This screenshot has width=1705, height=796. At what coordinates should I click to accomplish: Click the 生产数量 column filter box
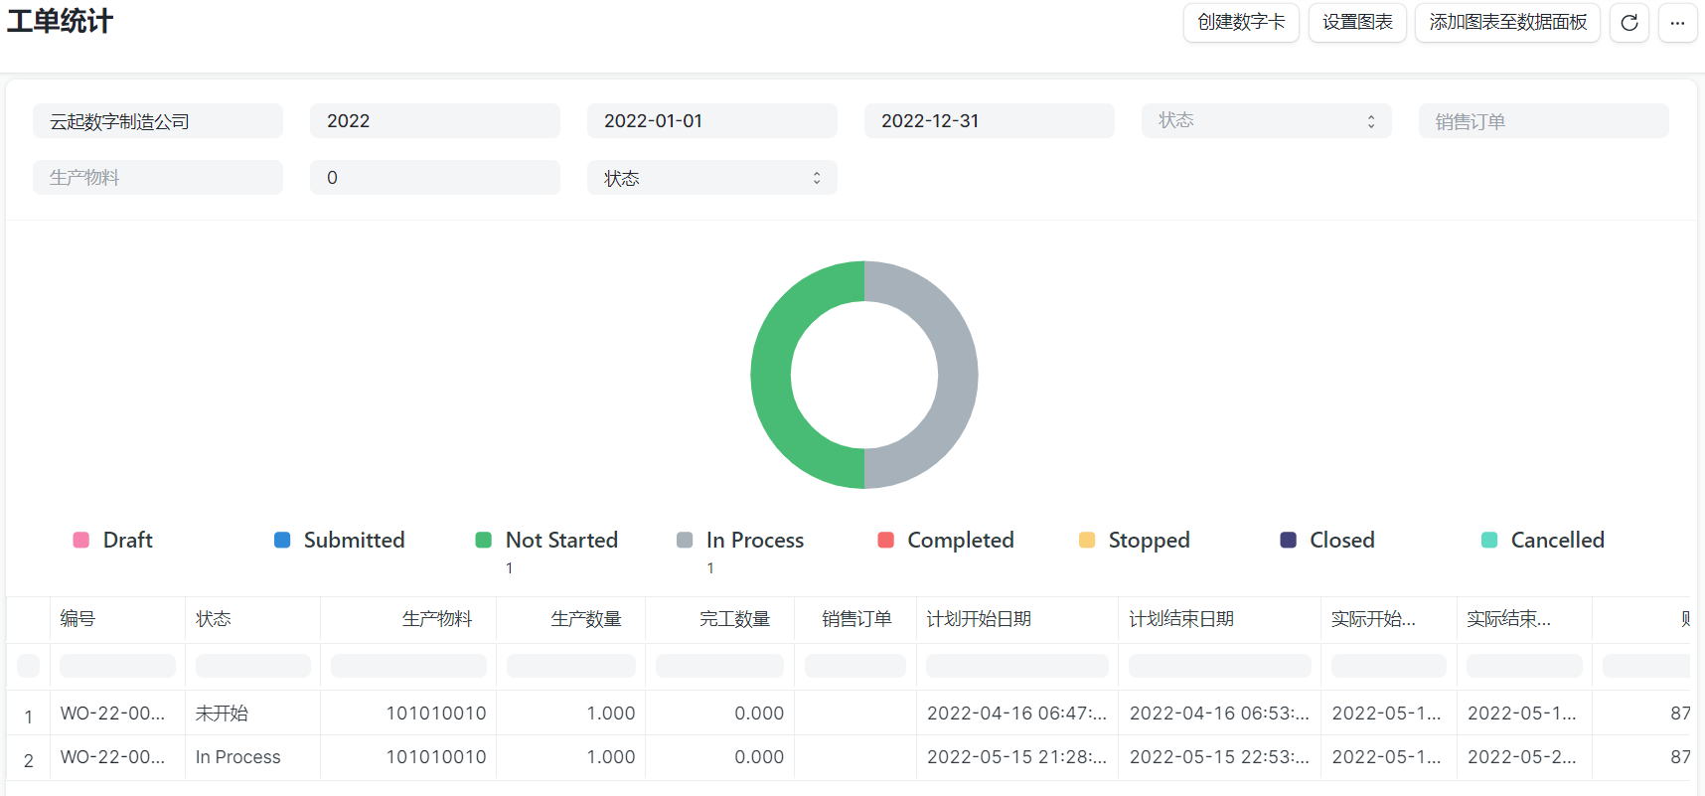(571, 666)
